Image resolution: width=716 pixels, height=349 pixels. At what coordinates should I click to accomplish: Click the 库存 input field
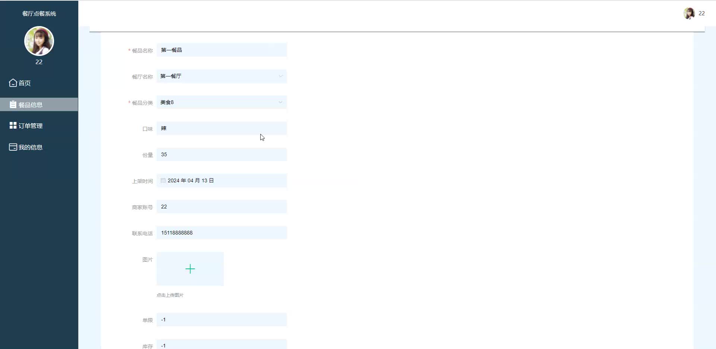point(222,344)
